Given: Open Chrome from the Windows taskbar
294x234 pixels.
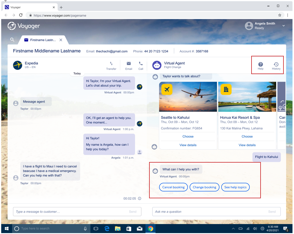Looking at the screenshot, I should tap(150, 229).
